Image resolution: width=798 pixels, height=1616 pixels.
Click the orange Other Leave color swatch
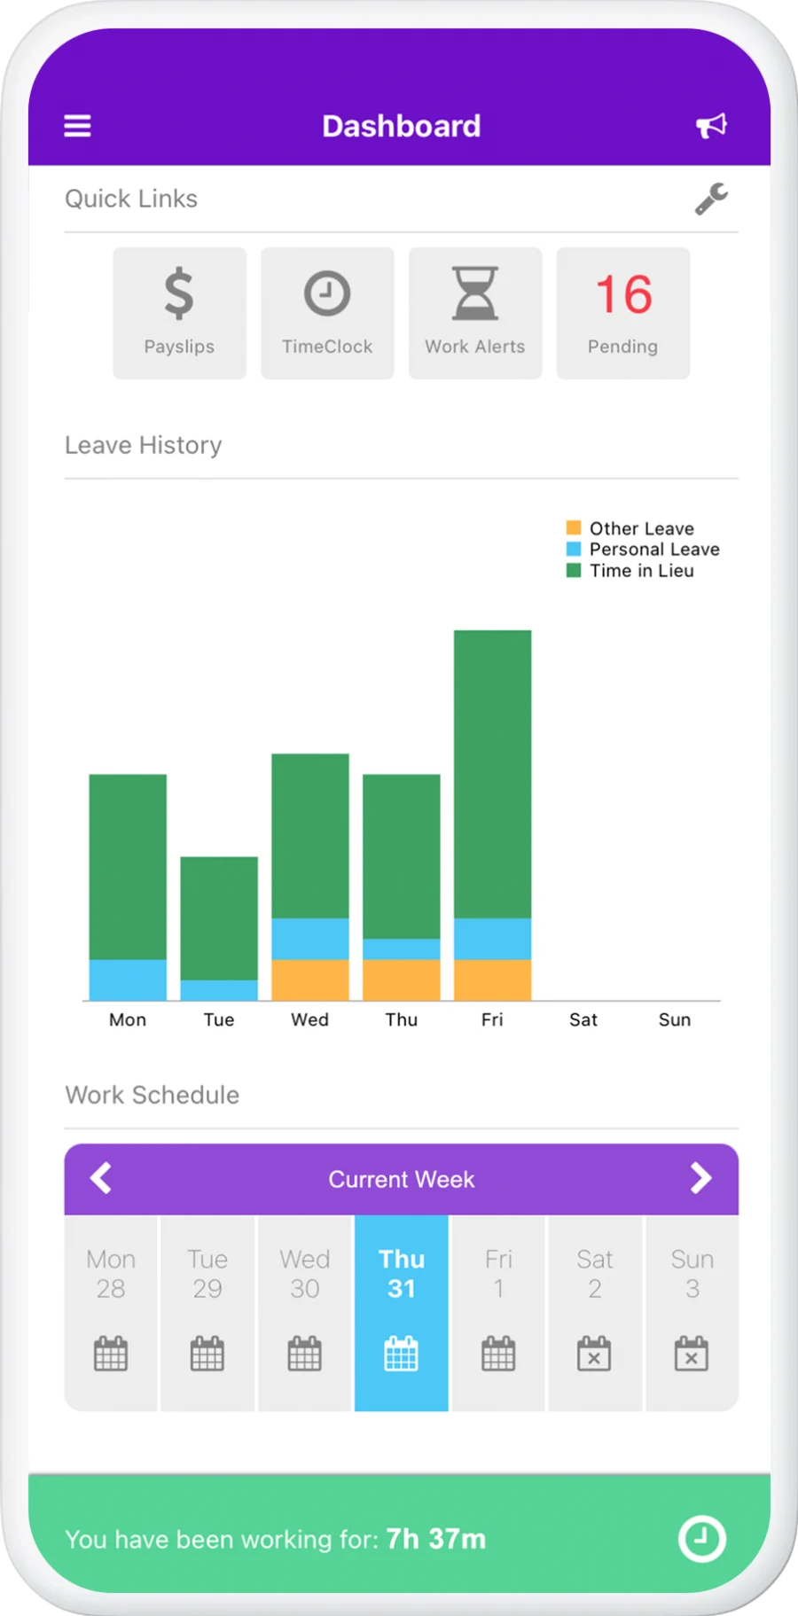(574, 527)
